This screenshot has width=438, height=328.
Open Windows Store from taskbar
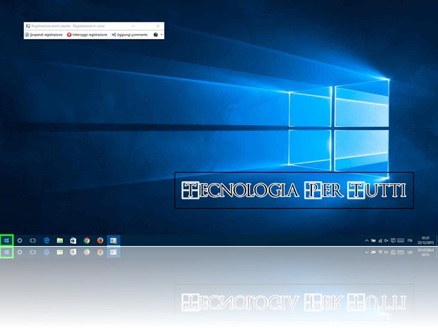point(73,241)
